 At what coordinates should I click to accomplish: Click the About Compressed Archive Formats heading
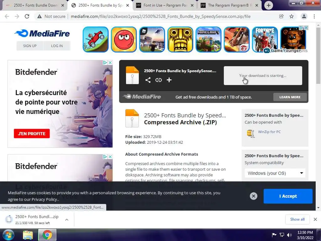[x=161, y=154]
